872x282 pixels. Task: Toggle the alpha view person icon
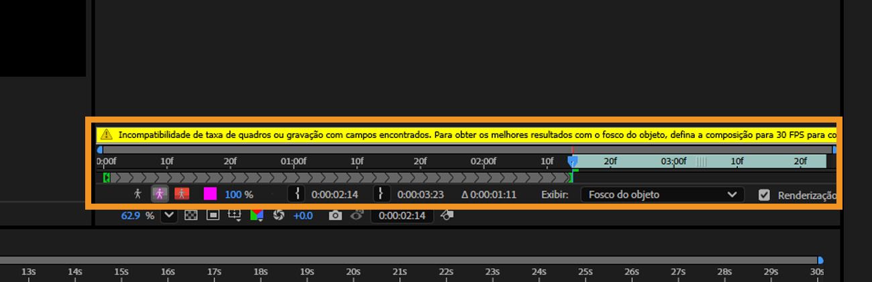(x=138, y=194)
